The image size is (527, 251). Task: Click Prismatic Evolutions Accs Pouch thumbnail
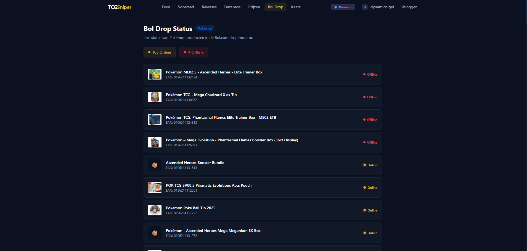(x=155, y=187)
